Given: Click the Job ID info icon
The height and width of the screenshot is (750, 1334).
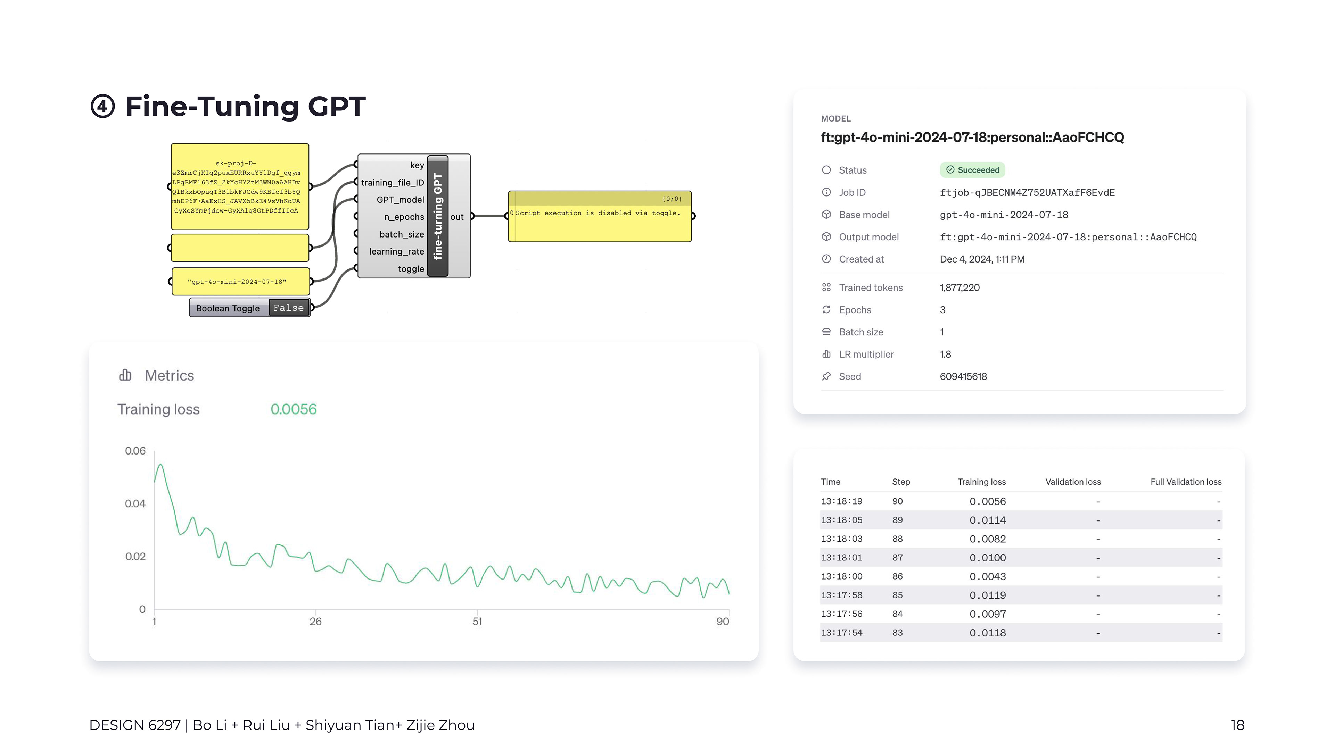Looking at the screenshot, I should coord(826,192).
